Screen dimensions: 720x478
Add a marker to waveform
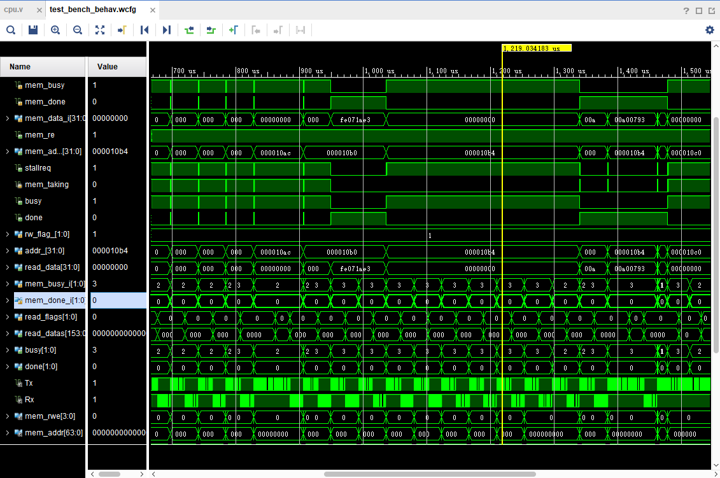click(233, 31)
